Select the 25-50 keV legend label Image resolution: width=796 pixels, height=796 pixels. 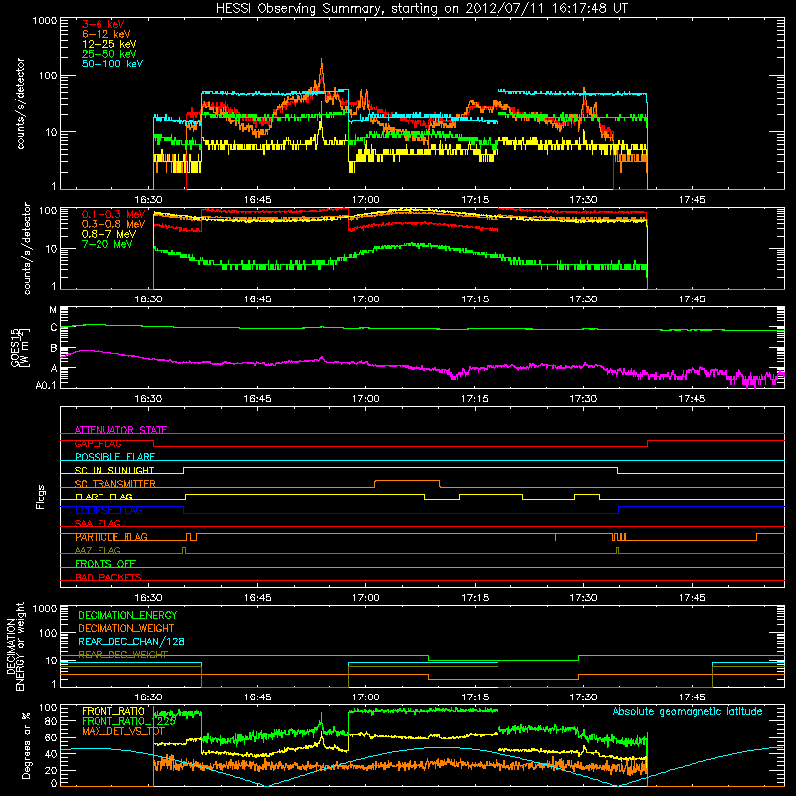pos(109,54)
